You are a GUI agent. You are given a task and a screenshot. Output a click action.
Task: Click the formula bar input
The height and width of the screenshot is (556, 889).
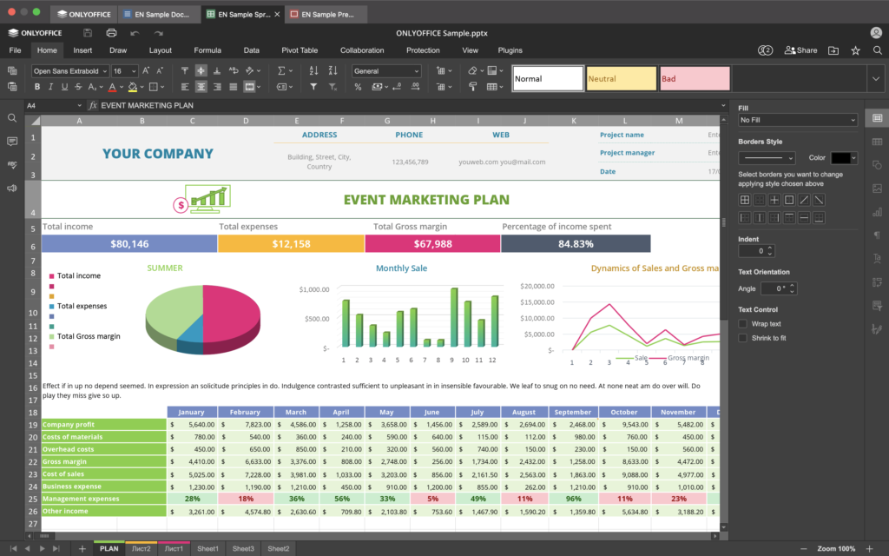click(x=408, y=105)
